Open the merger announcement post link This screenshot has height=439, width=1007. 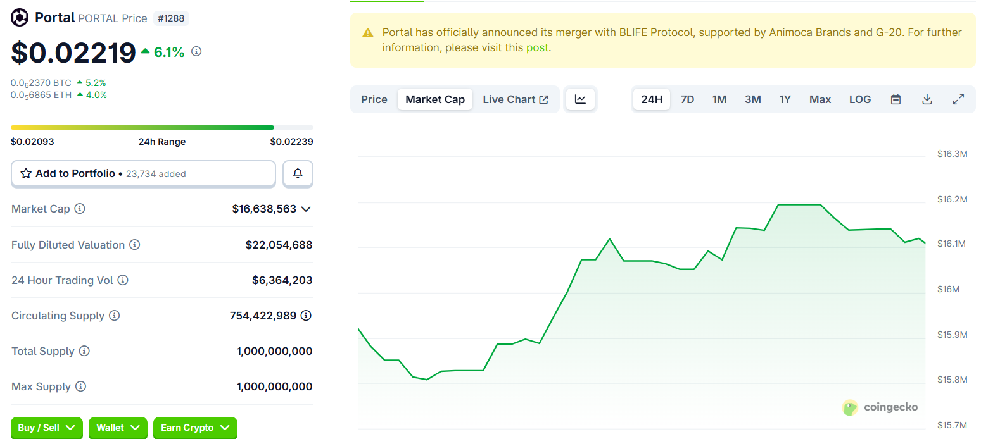[x=537, y=47]
